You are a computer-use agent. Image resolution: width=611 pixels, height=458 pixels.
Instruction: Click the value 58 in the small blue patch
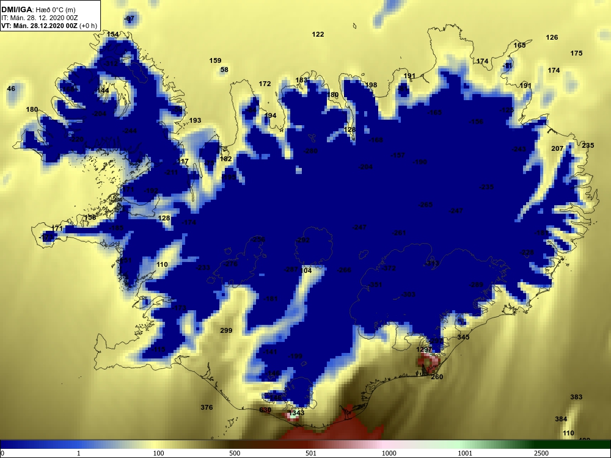tap(224, 70)
